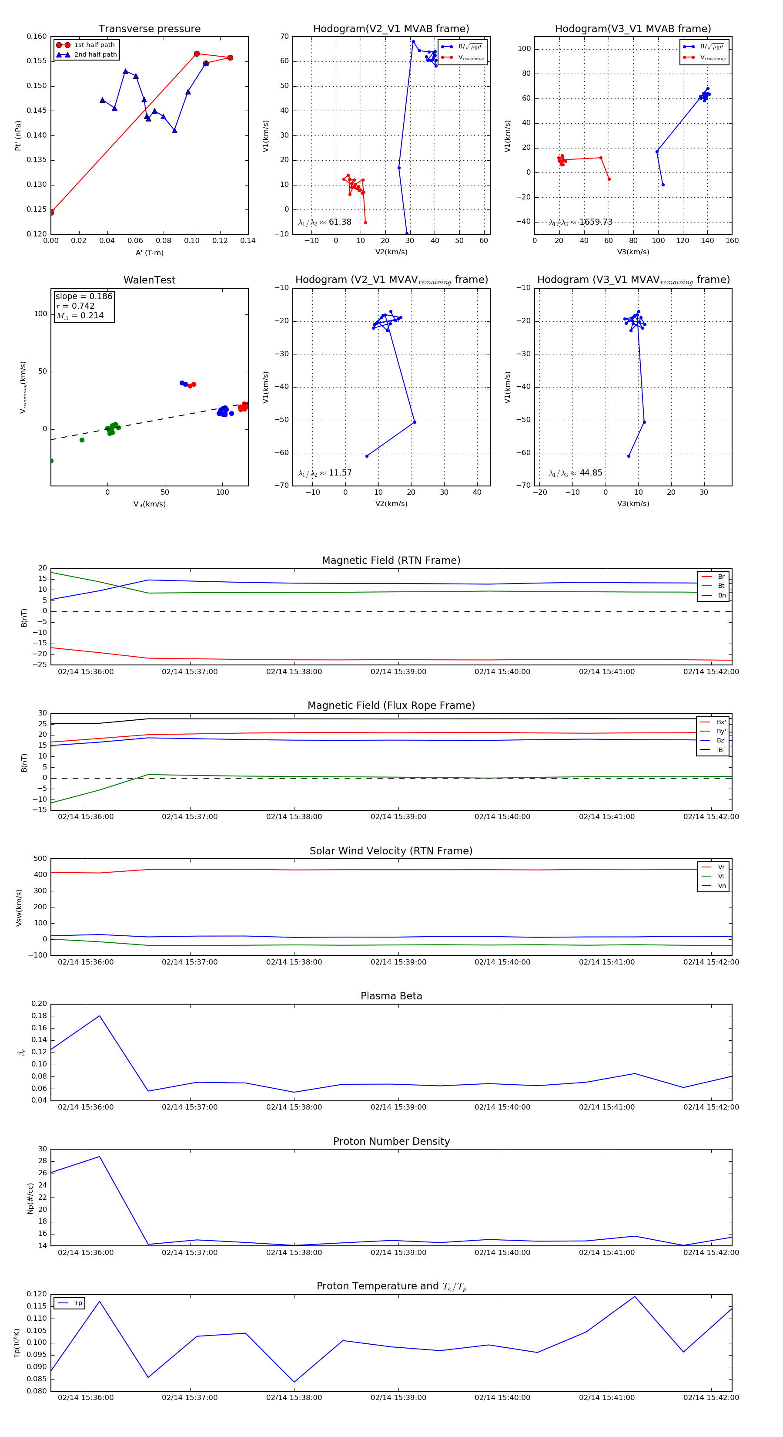Click the By' legend entry
Viewport: 783px width, 1437px height.
coord(713,731)
